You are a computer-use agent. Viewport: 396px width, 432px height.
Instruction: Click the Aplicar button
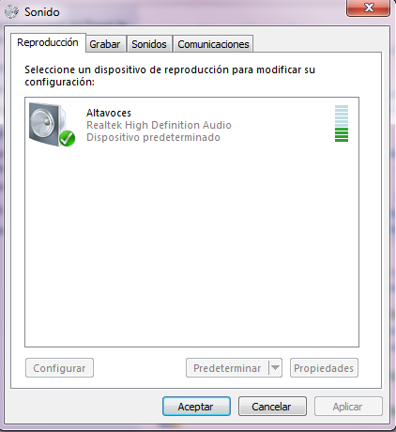point(348,407)
